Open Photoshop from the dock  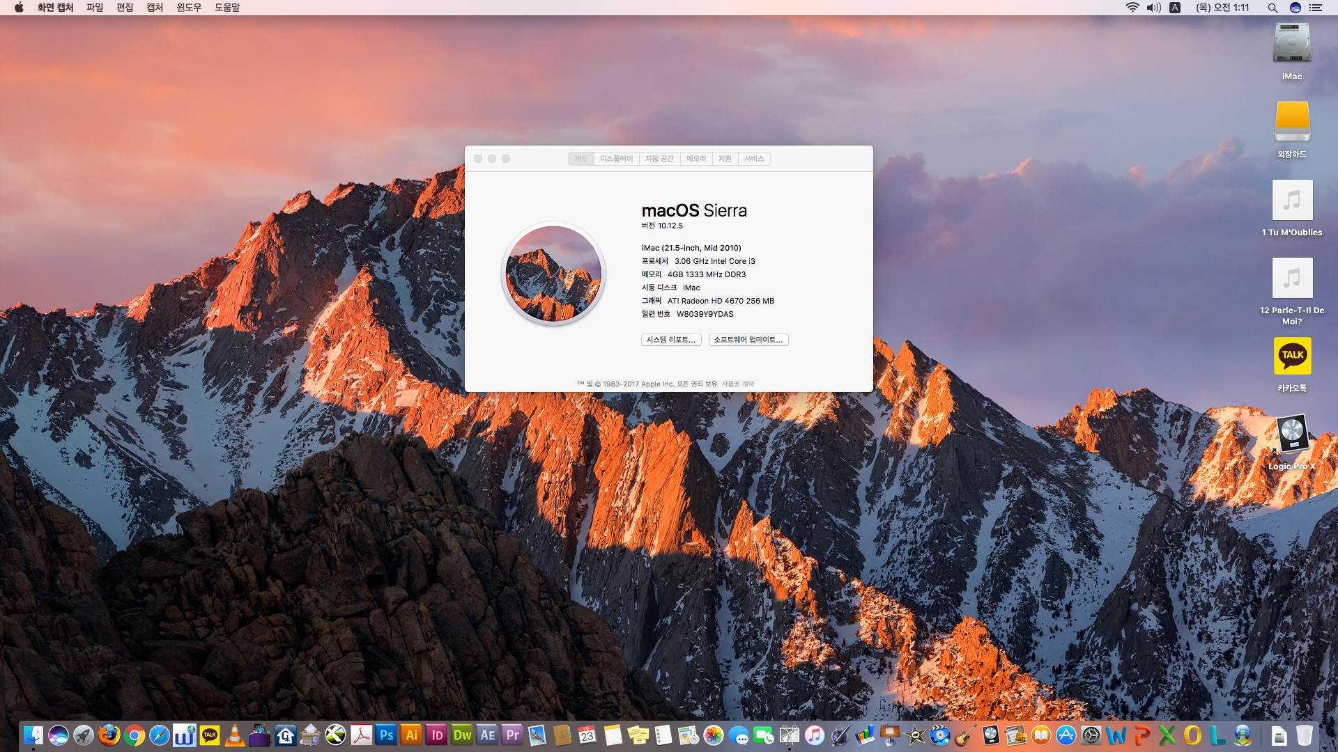click(386, 735)
